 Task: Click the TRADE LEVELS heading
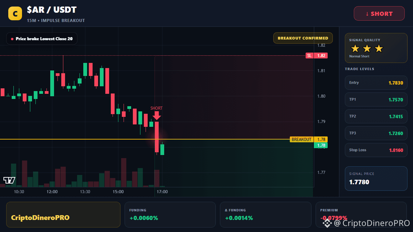pyautogui.click(x=360, y=69)
